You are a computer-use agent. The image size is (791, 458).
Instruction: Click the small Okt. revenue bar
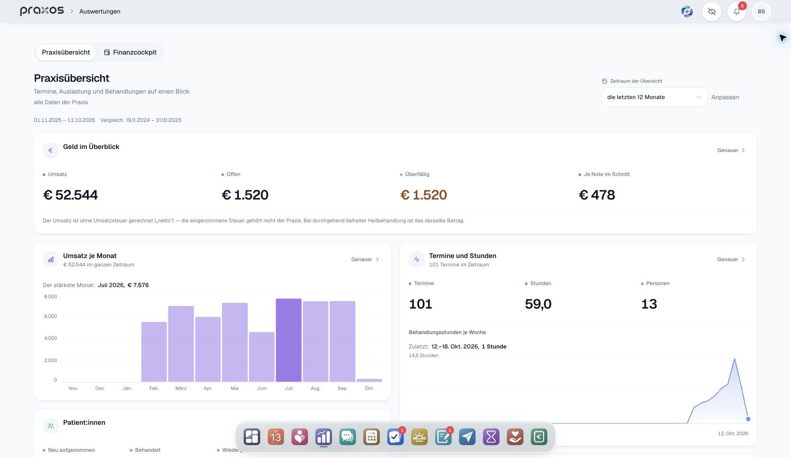click(369, 380)
